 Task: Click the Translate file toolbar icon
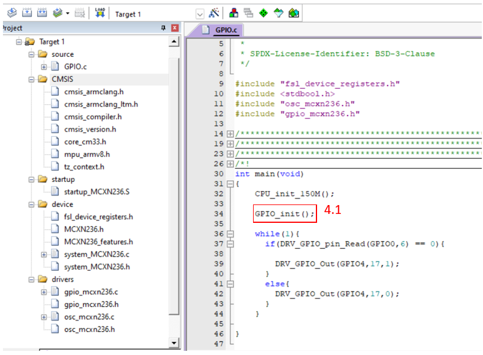[x=11, y=13]
